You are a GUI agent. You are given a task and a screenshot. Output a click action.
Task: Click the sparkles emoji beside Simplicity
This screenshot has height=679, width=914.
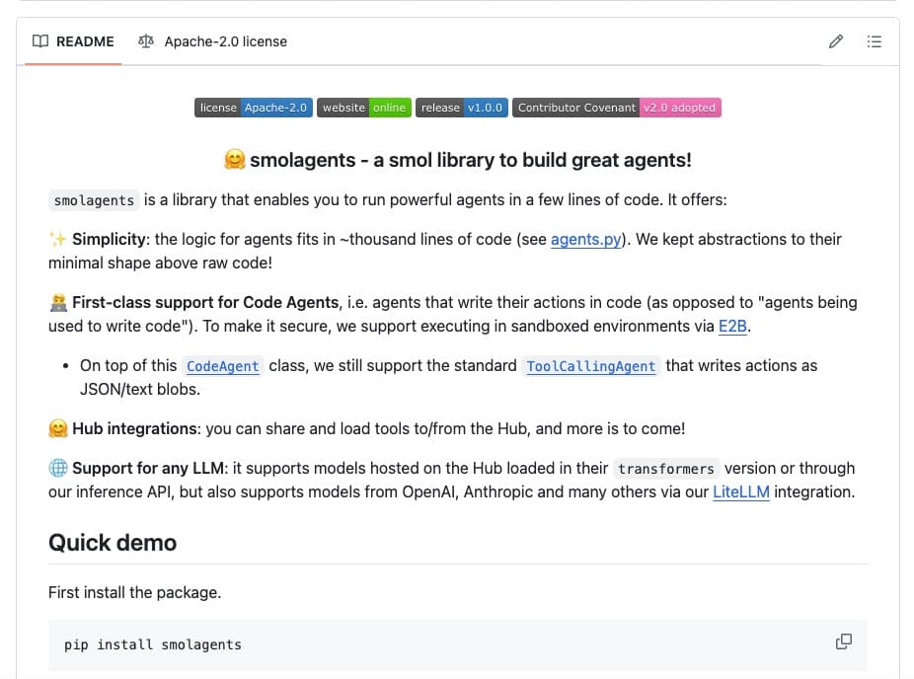57,239
